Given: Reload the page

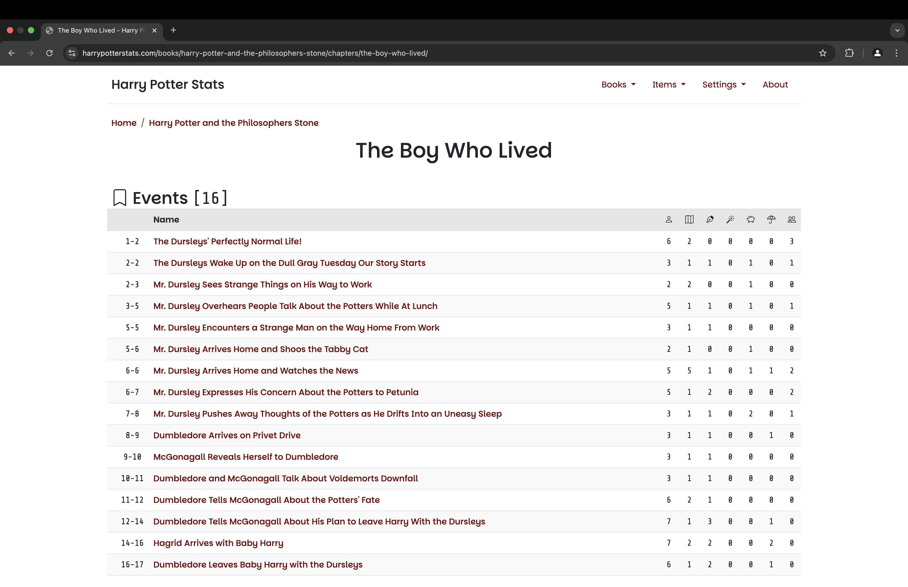Looking at the screenshot, I should tap(49, 53).
